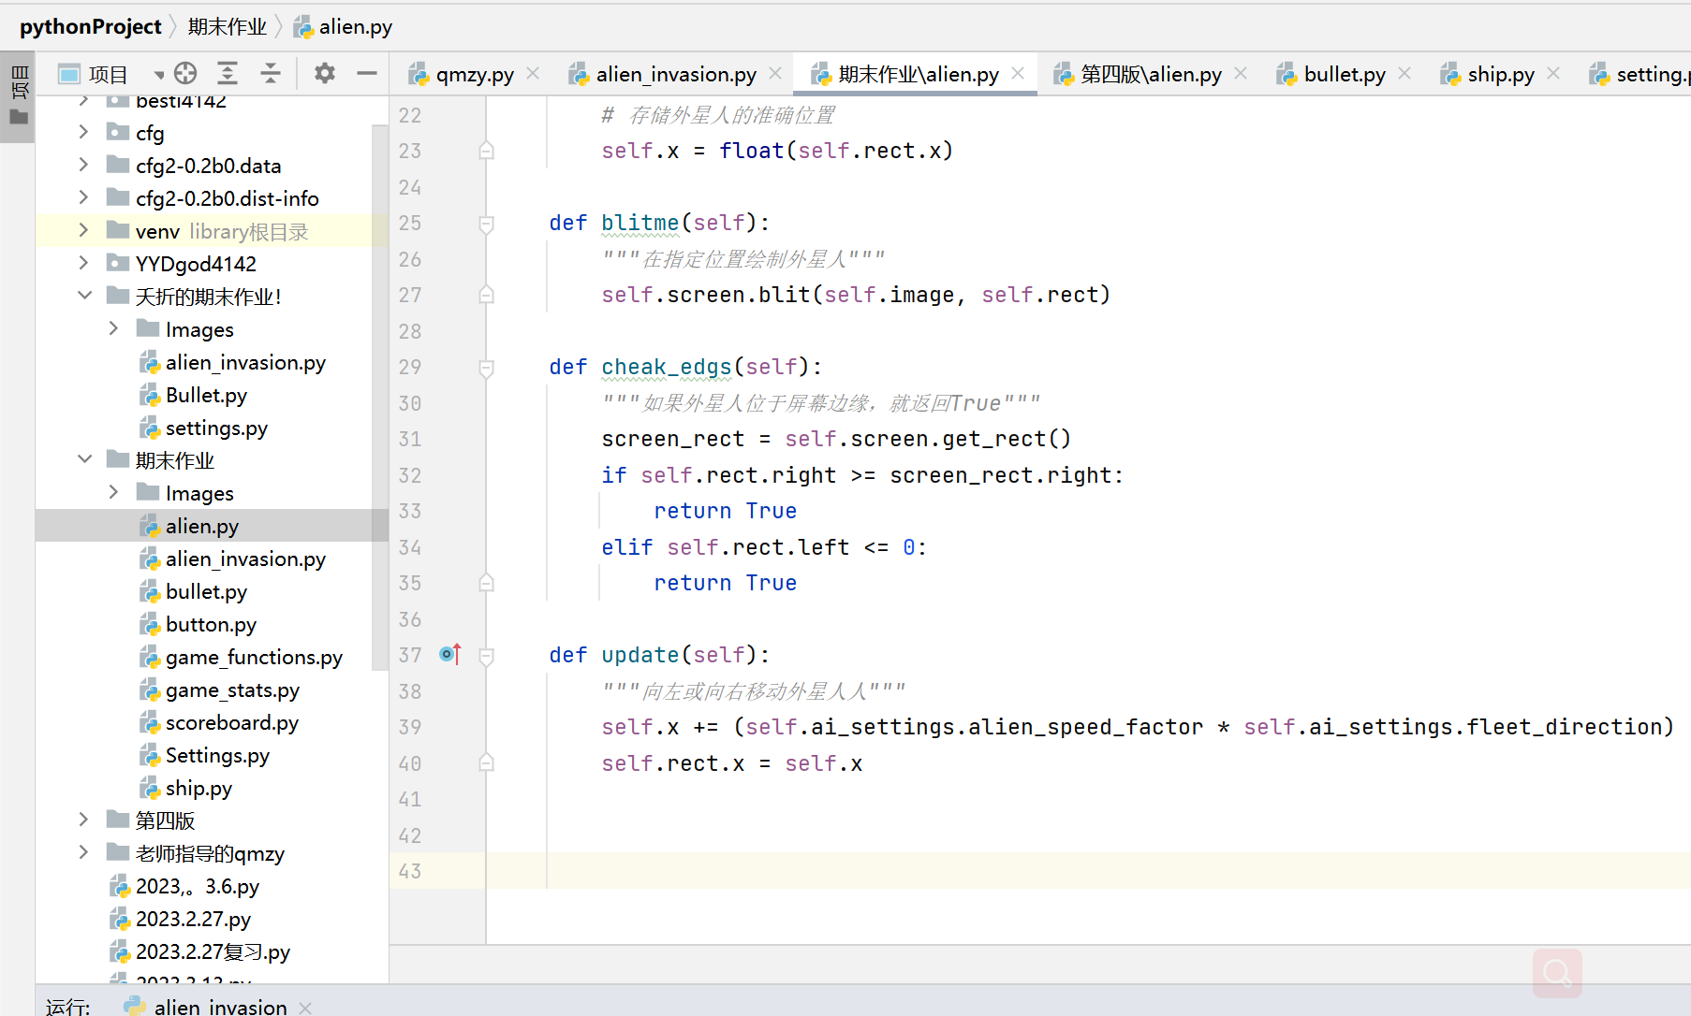Open 2023.2.27复习.py file
Viewport: 1691px width, 1016px height.
coord(213,951)
